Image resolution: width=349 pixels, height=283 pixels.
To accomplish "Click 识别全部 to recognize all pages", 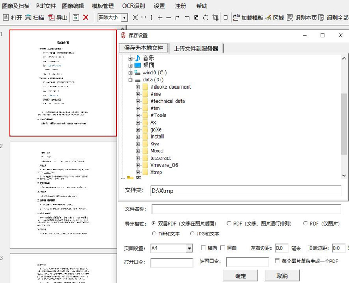I will (333, 17).
